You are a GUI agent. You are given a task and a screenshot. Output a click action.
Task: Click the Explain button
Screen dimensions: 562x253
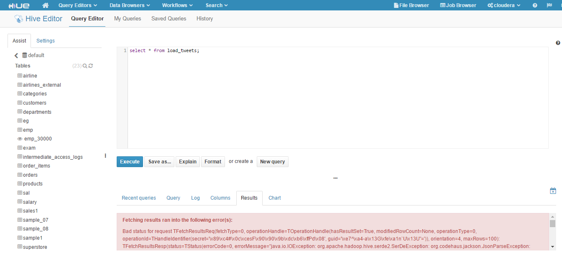pyautogui.click(x=188, y=162)
